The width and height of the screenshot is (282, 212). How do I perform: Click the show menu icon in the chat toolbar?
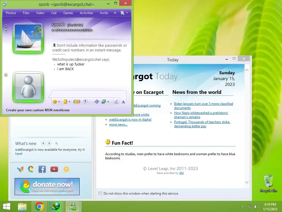[x=123, y=13]
